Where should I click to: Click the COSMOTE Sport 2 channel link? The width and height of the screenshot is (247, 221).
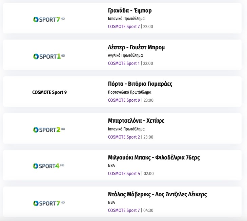(124, 137)
